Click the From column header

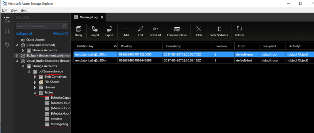coord(247,46)
